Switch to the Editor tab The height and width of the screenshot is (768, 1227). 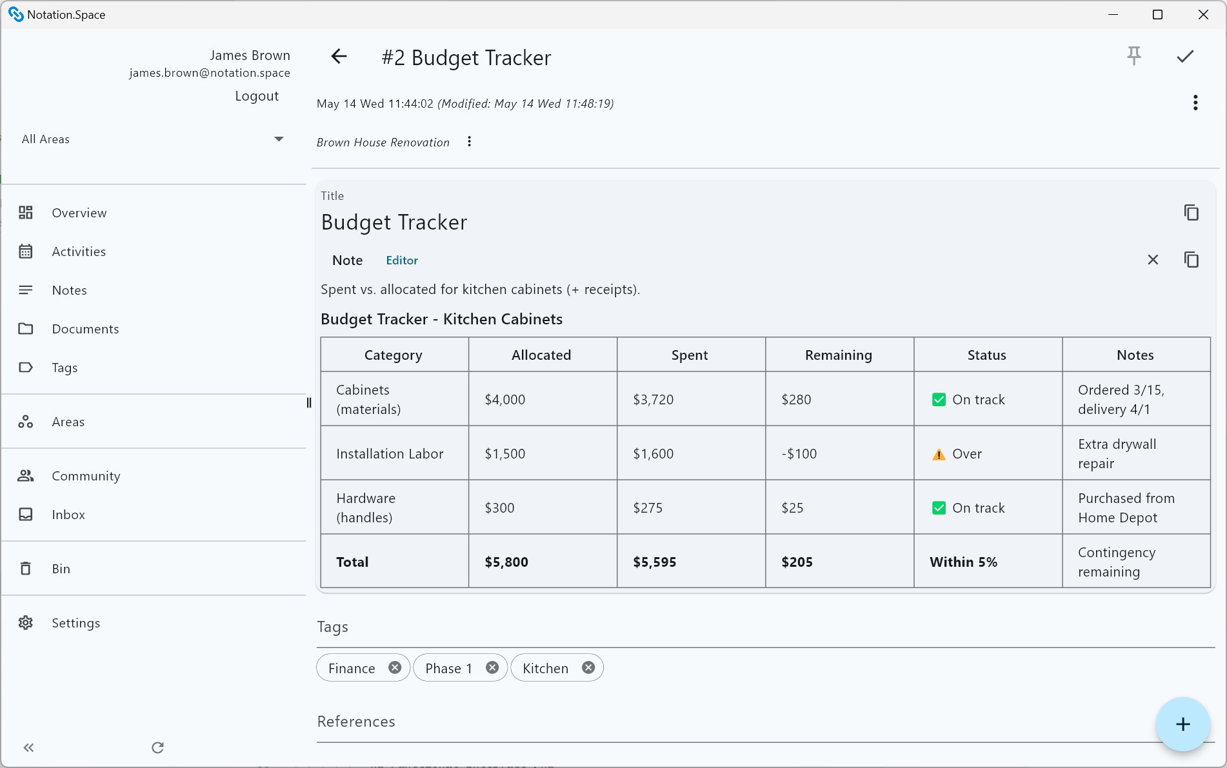[x=401, y=261]
